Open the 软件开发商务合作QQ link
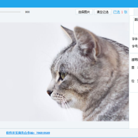 tap(28, 133)
